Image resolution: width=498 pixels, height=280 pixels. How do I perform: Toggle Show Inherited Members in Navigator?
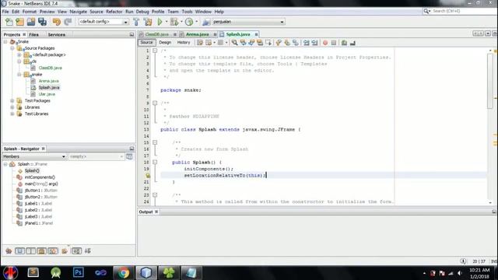(x=9, y=250)
